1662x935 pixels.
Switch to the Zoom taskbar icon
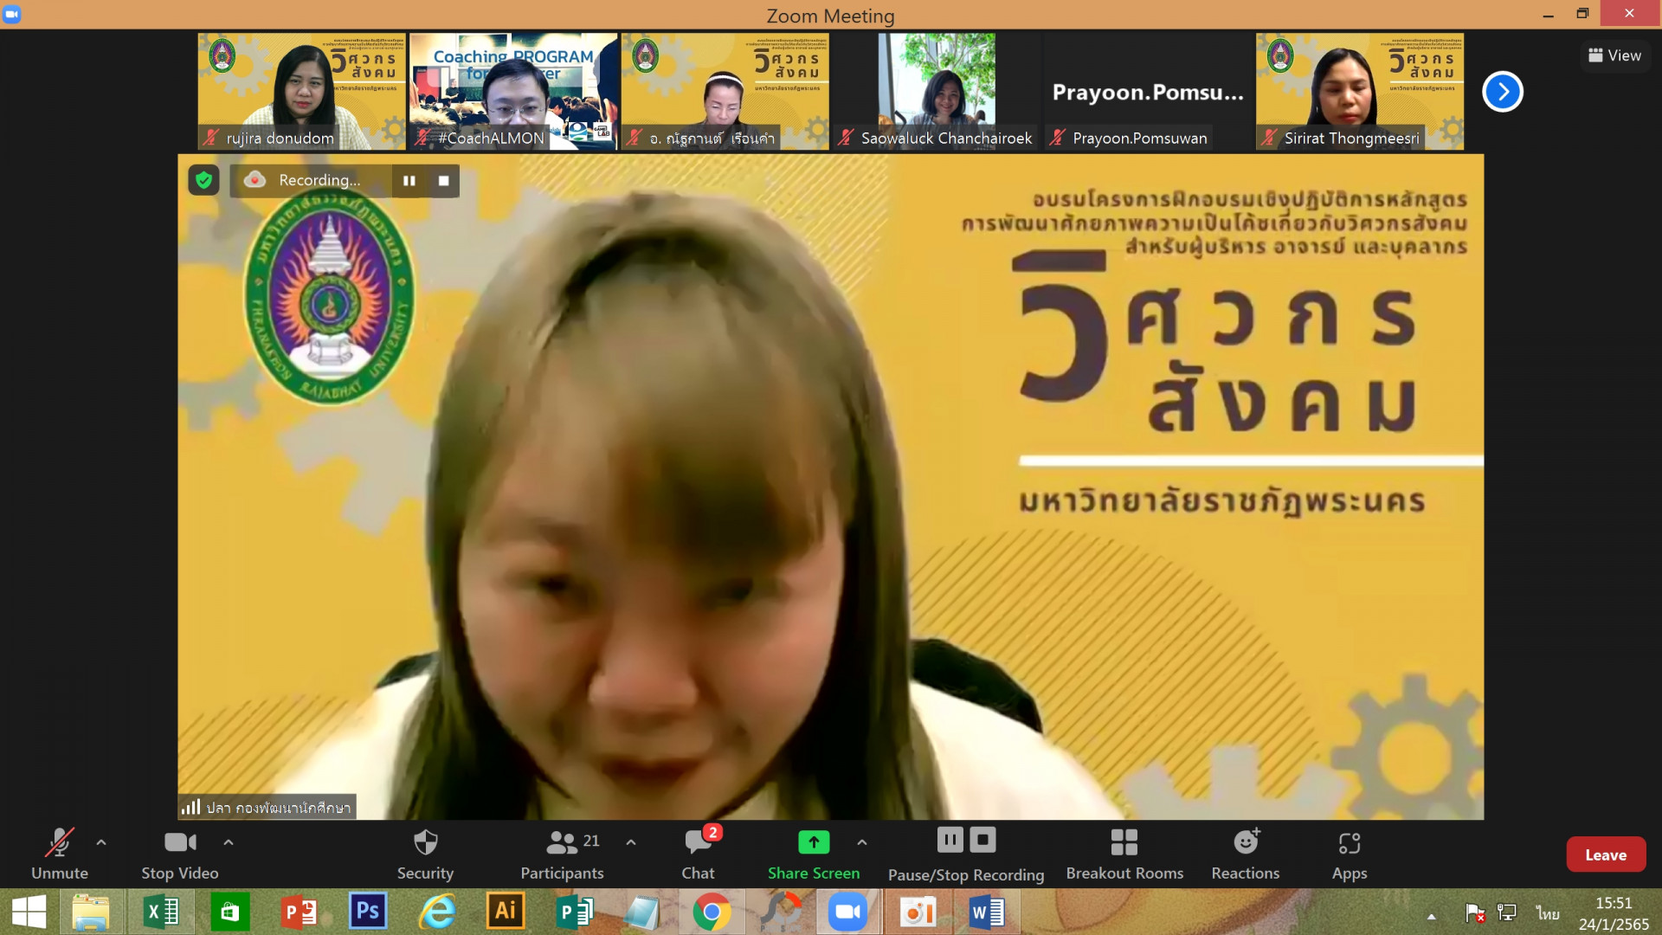[x=848, y=912]
